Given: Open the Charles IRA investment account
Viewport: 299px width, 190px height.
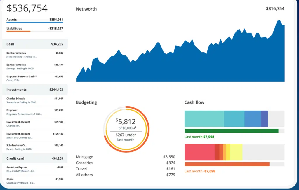Looking at the screenshot, I should (x=35, y=124).
